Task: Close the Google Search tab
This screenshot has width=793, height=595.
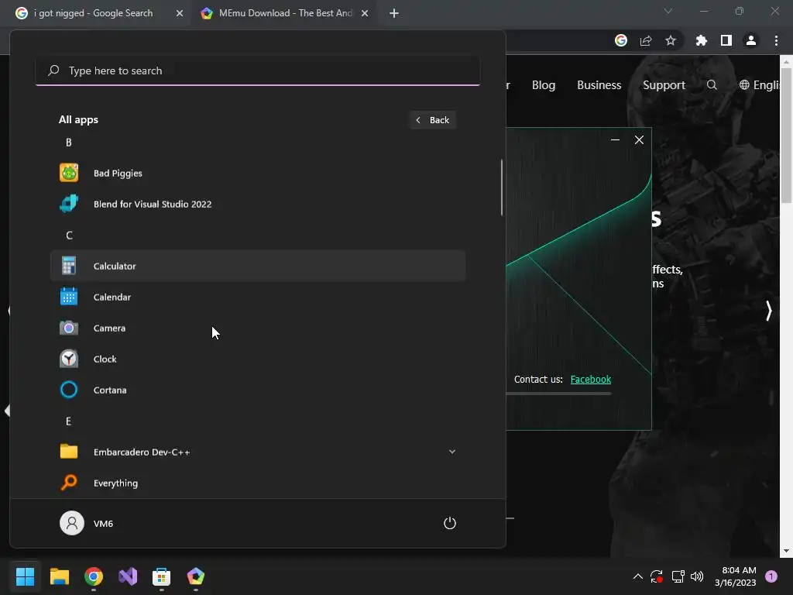Action: click(180, 13)
